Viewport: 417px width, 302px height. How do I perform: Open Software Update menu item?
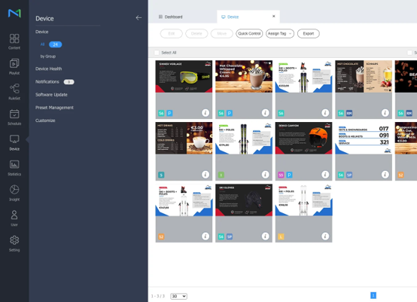[x=51, y=95]
